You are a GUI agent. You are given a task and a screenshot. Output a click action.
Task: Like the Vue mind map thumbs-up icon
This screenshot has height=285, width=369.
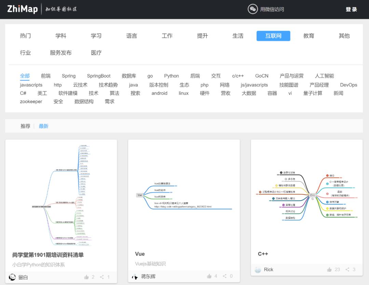(209, 277)
